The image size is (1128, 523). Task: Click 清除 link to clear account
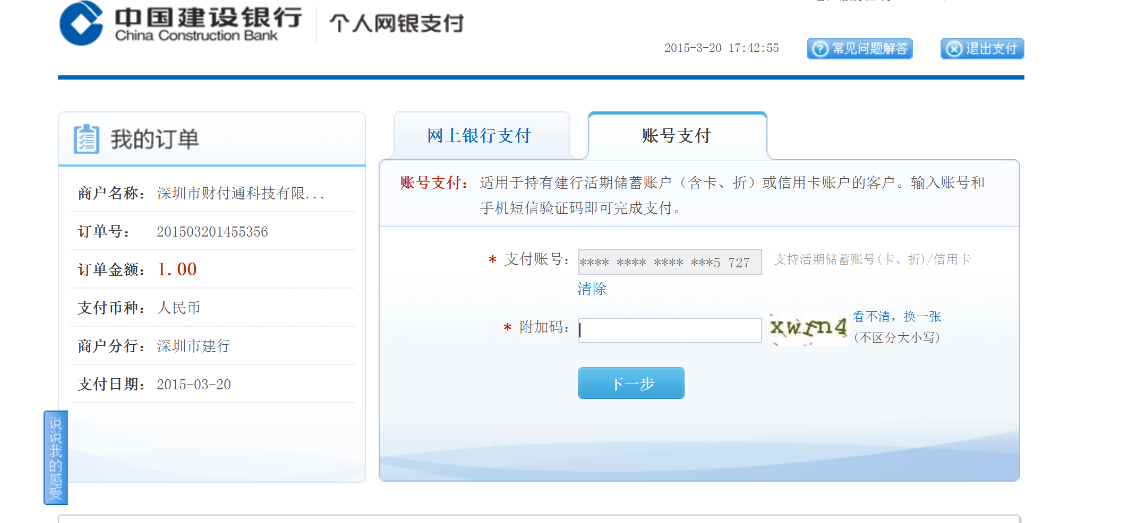tap(592, 289)
